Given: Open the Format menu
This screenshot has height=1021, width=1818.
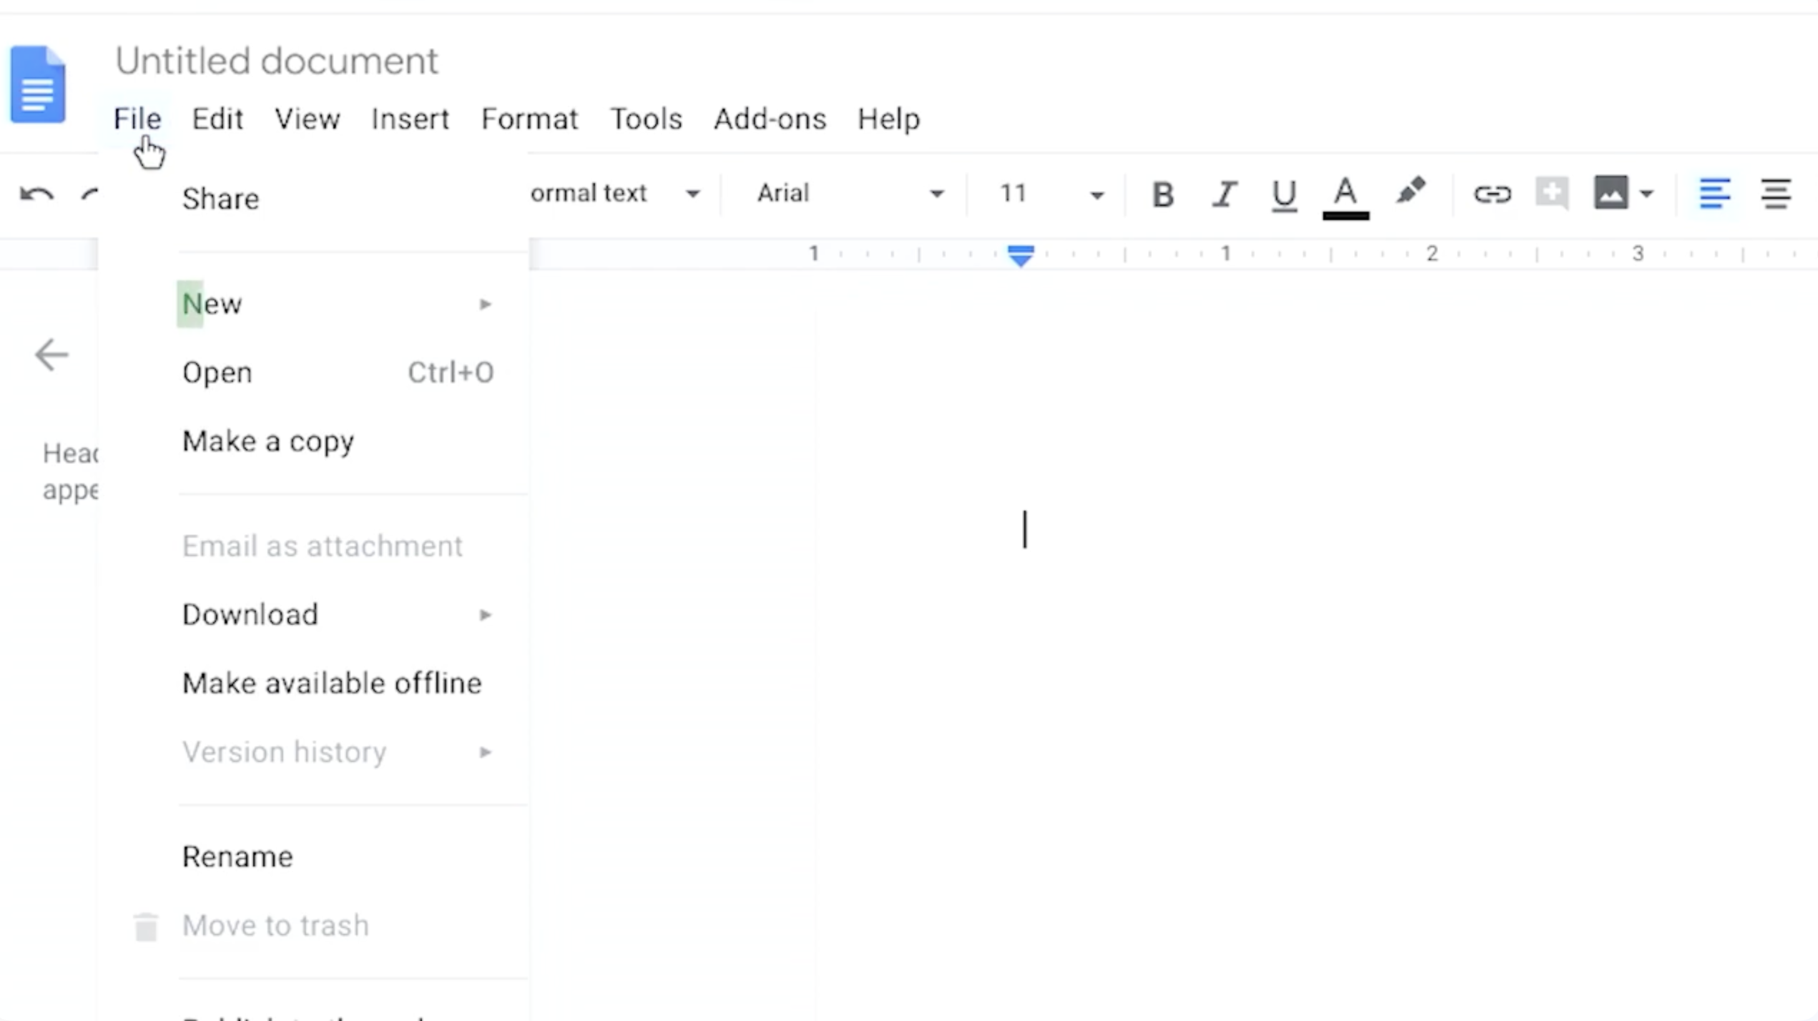Looking at the screenshot, I should coord(529,119).
